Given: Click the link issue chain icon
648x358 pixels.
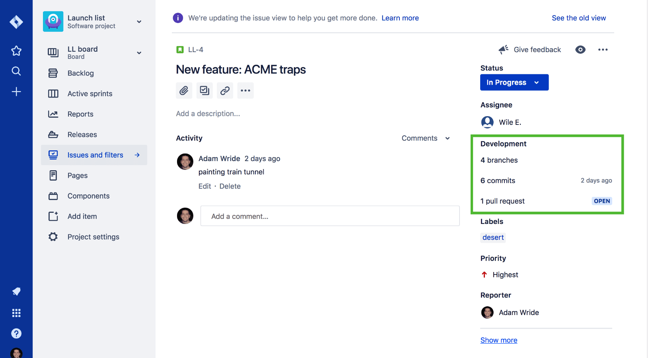Looking at the screenshot, I should (225, 91).
